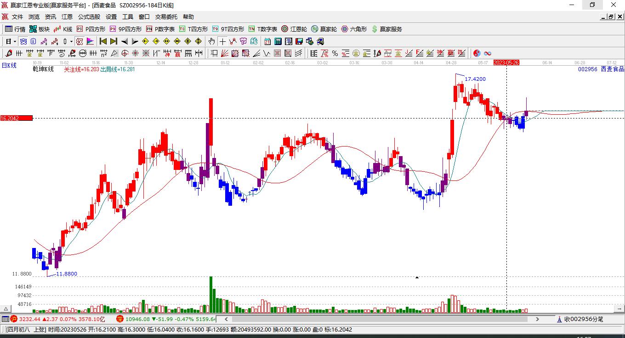Open the 帮助 menu
The image size is (625, 338).
click(188, 17)
